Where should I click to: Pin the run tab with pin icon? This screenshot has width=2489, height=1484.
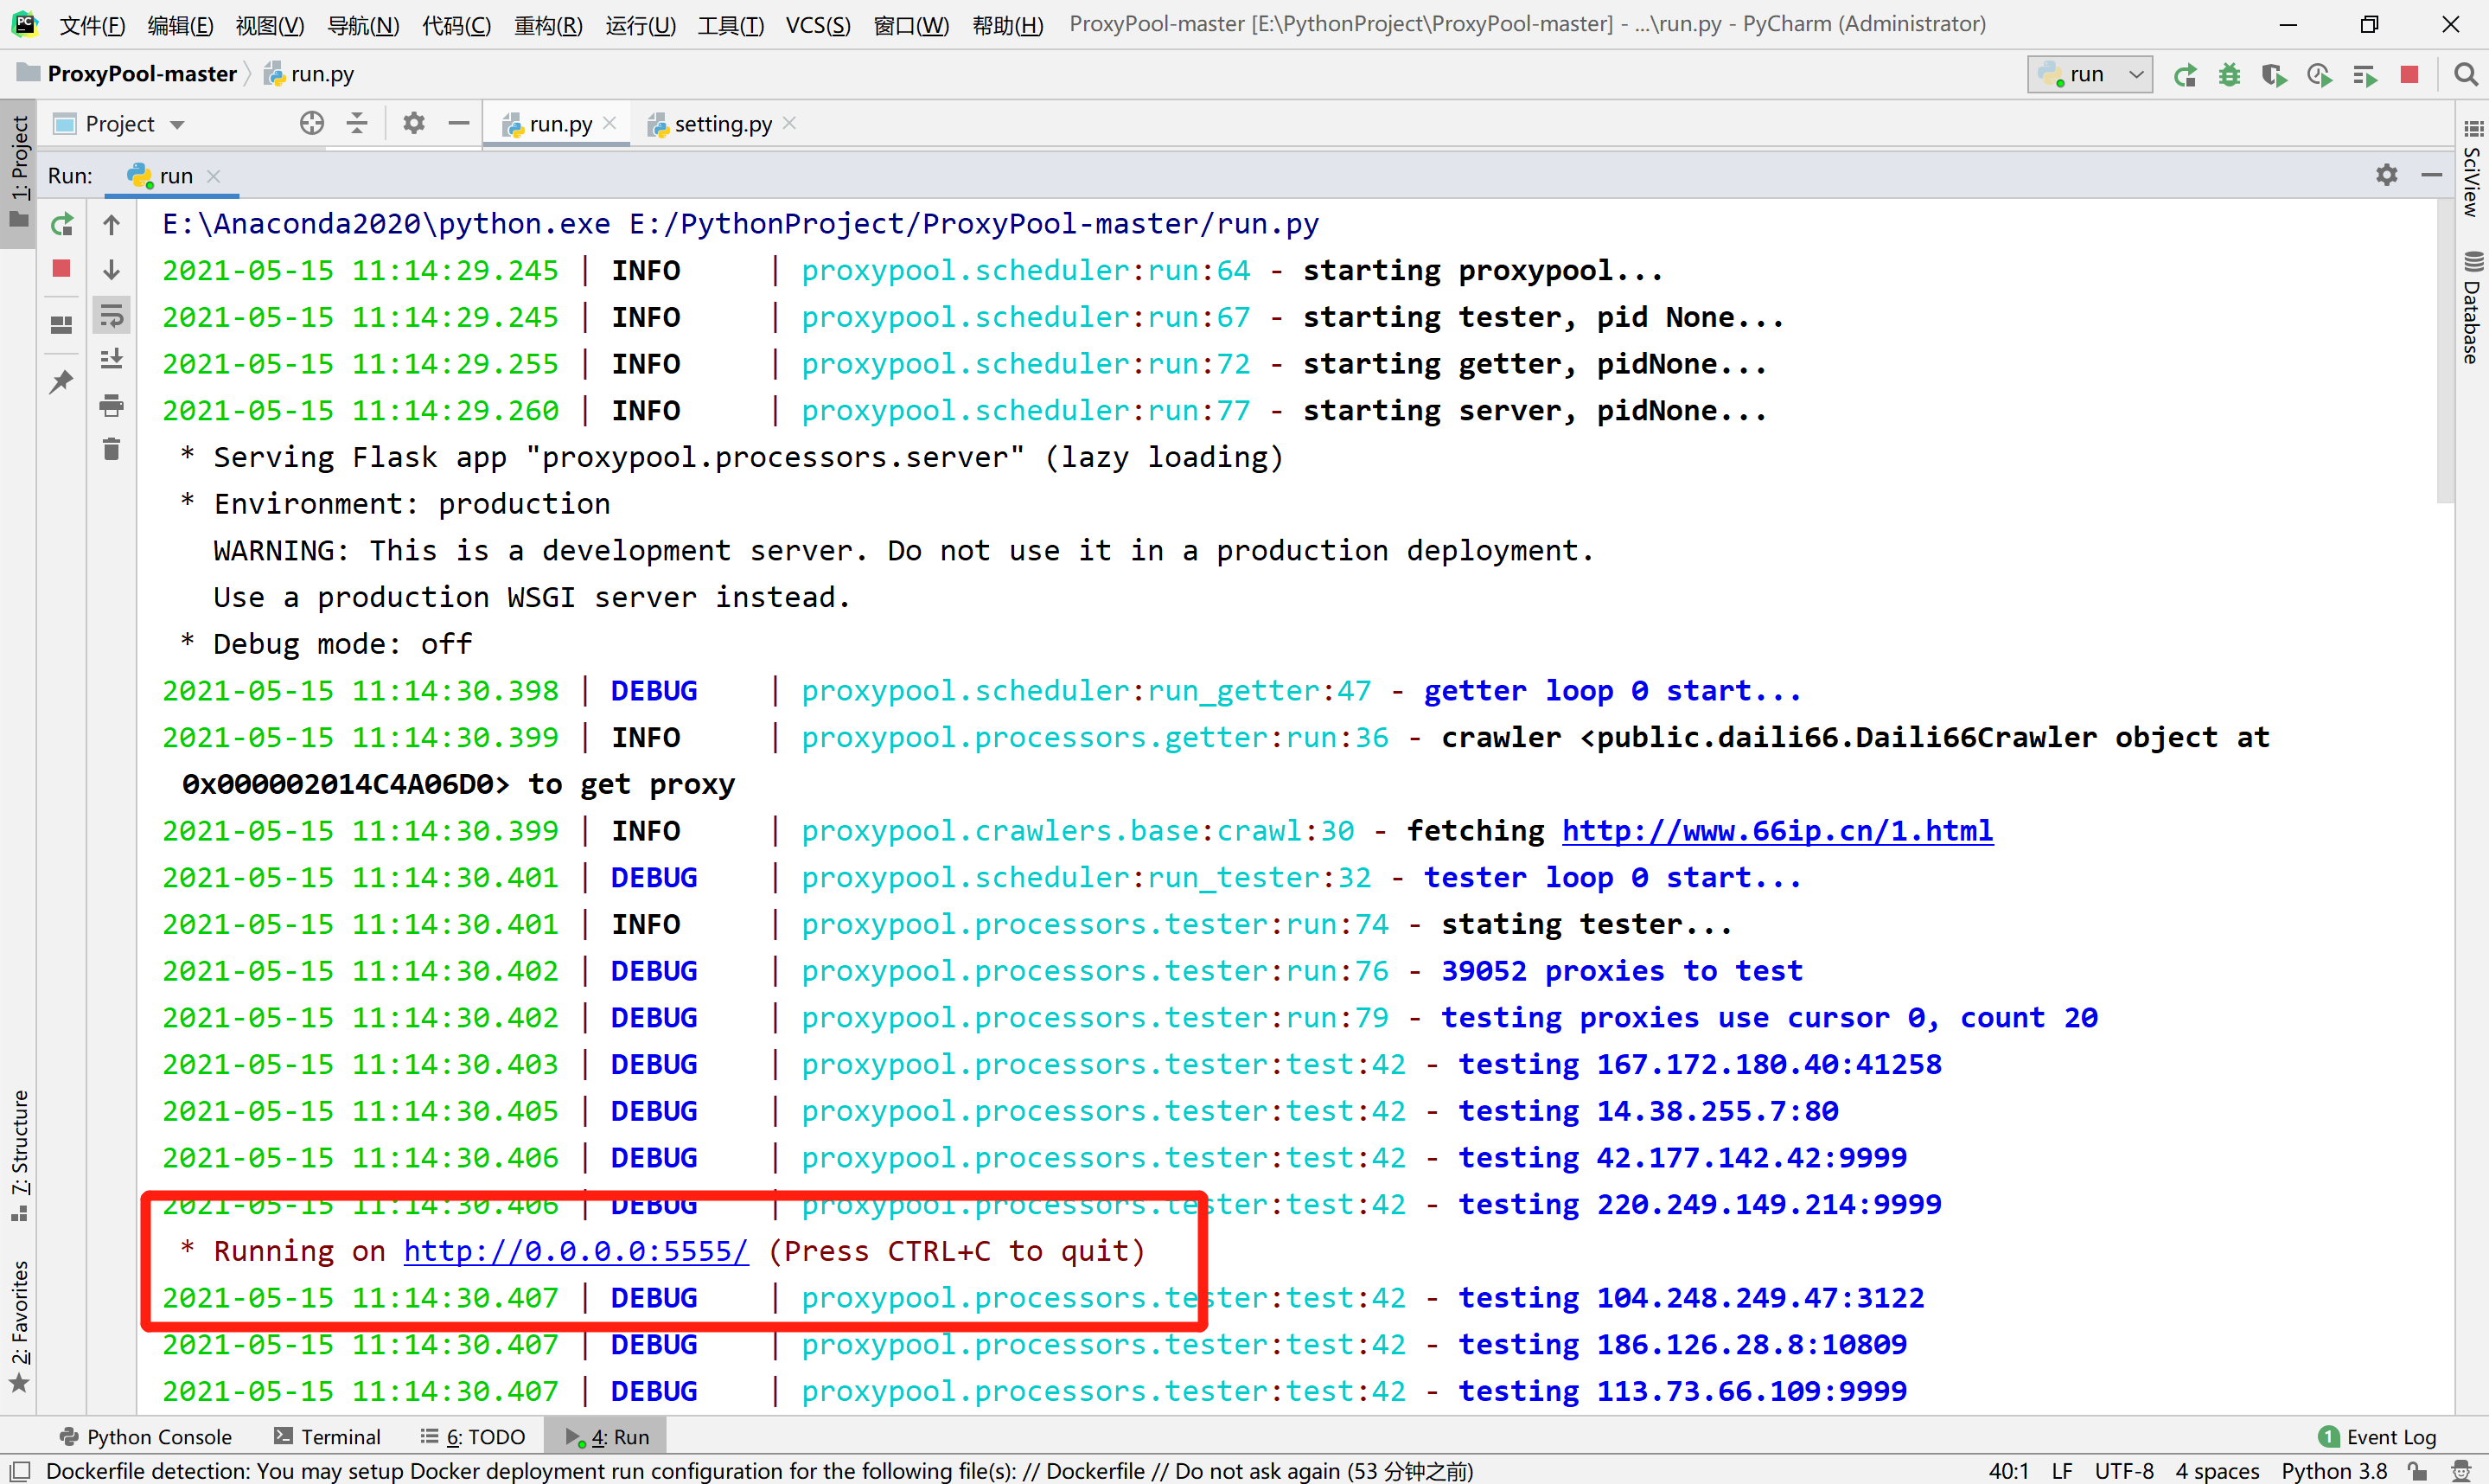62,381
